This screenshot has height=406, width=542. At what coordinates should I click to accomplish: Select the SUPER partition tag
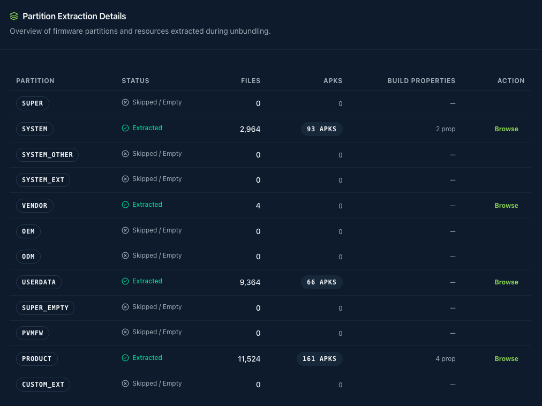[x=33, y=103]
